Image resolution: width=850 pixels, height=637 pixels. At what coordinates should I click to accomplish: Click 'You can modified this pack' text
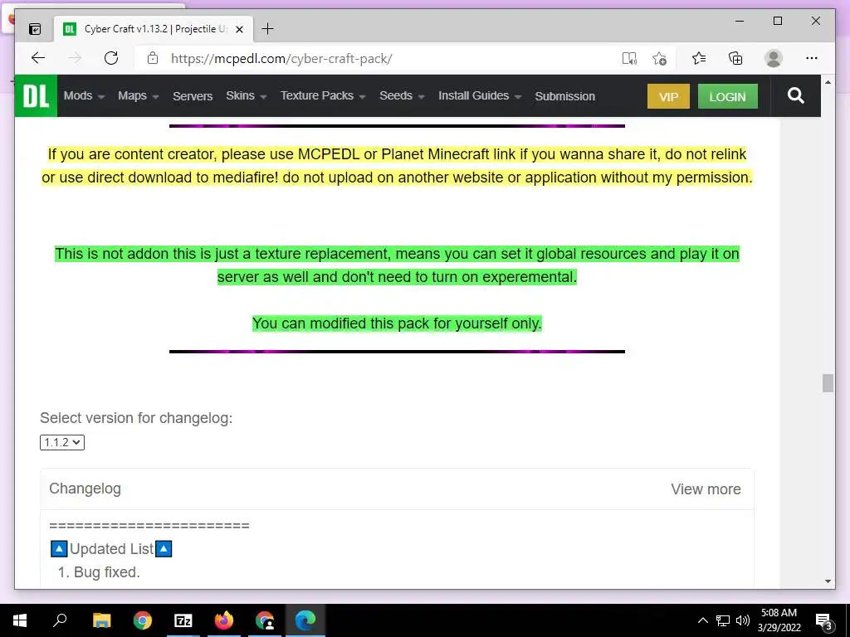397,323
